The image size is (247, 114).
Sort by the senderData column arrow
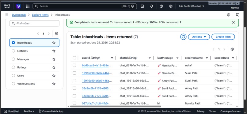coord(233,58)
